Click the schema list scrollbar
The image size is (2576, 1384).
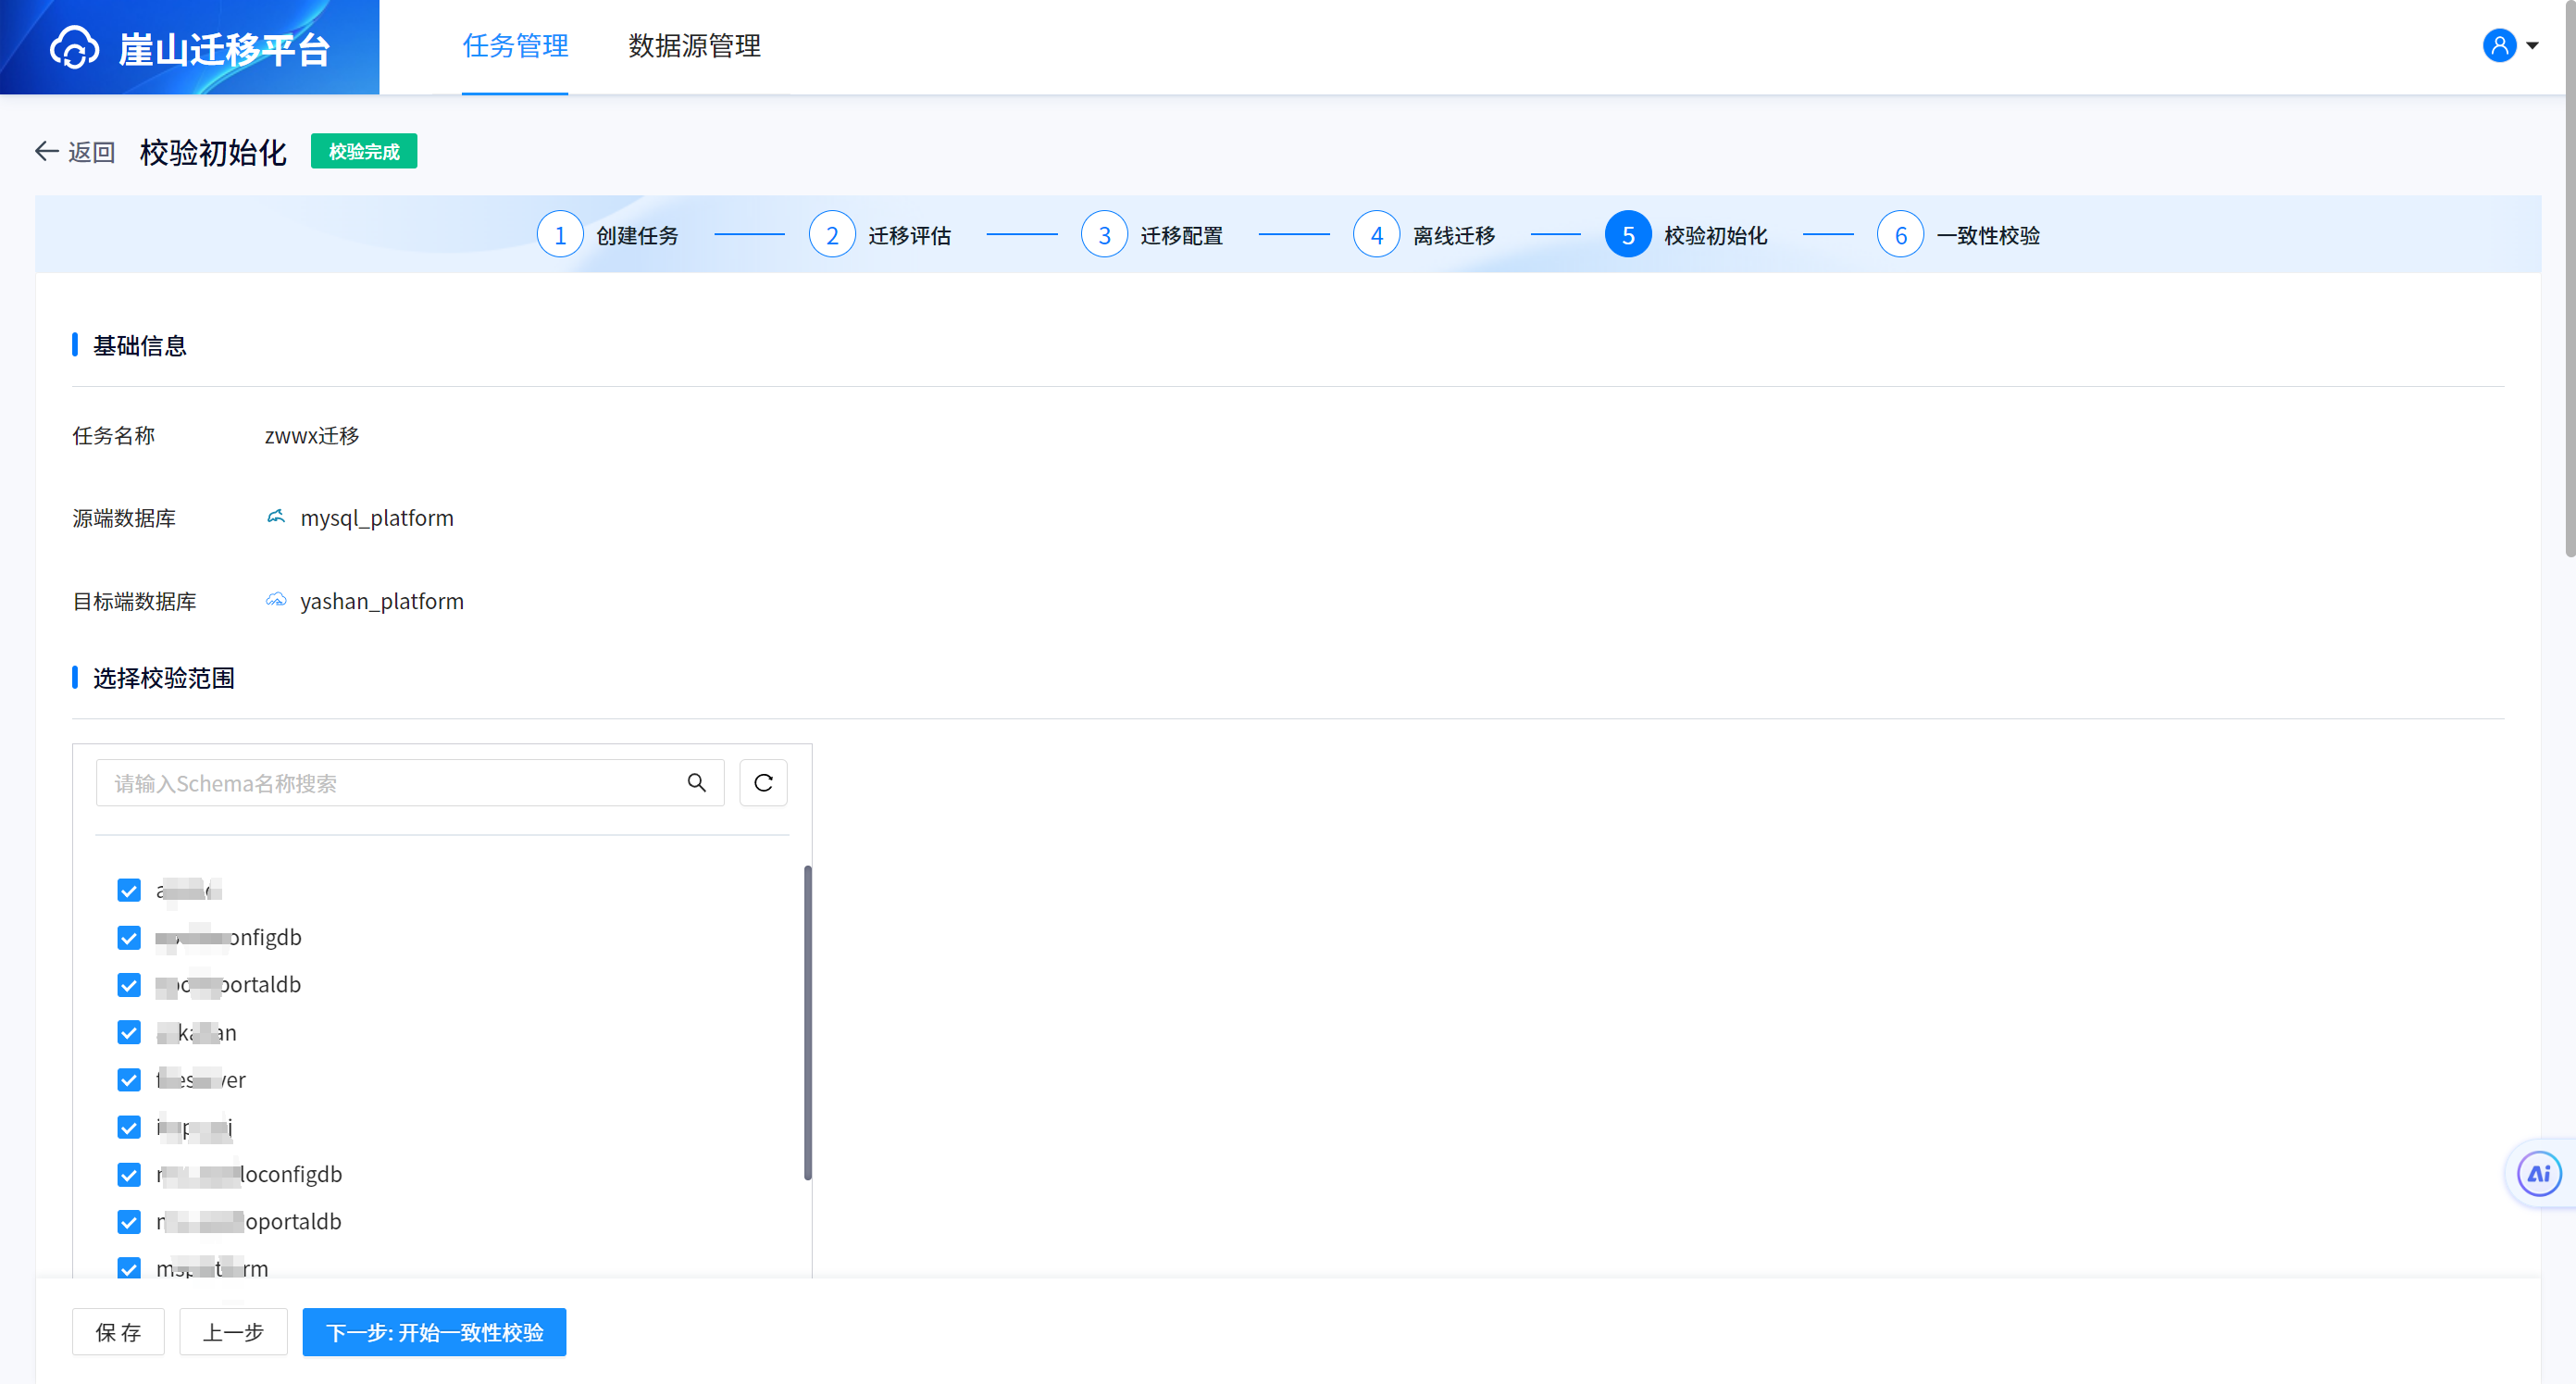[807, 1022]
